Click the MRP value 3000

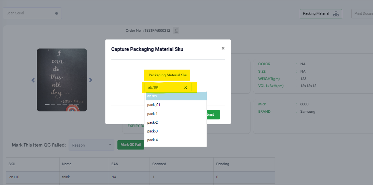[304, 104]
